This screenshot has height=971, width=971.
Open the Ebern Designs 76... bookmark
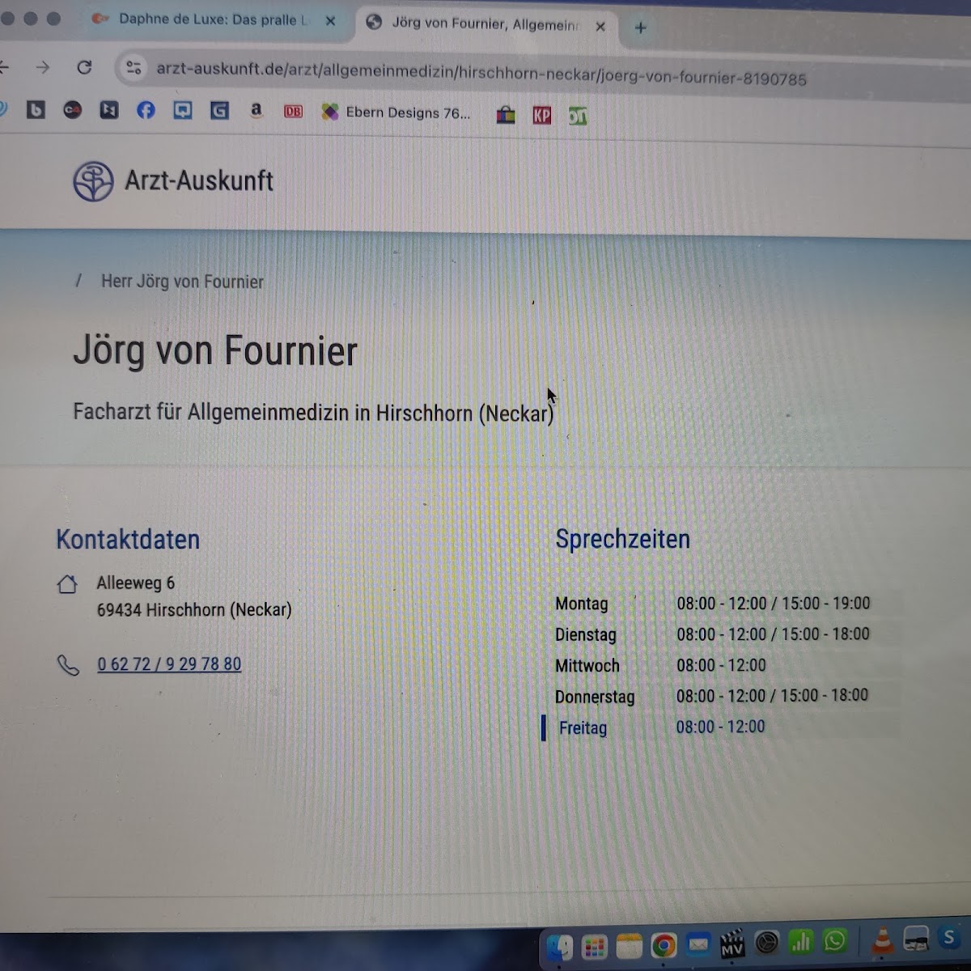click(x=396, y=112)
